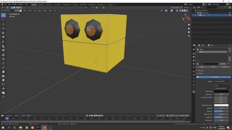
Task: Select the Cursor tool
Action: tap(3, 19)
